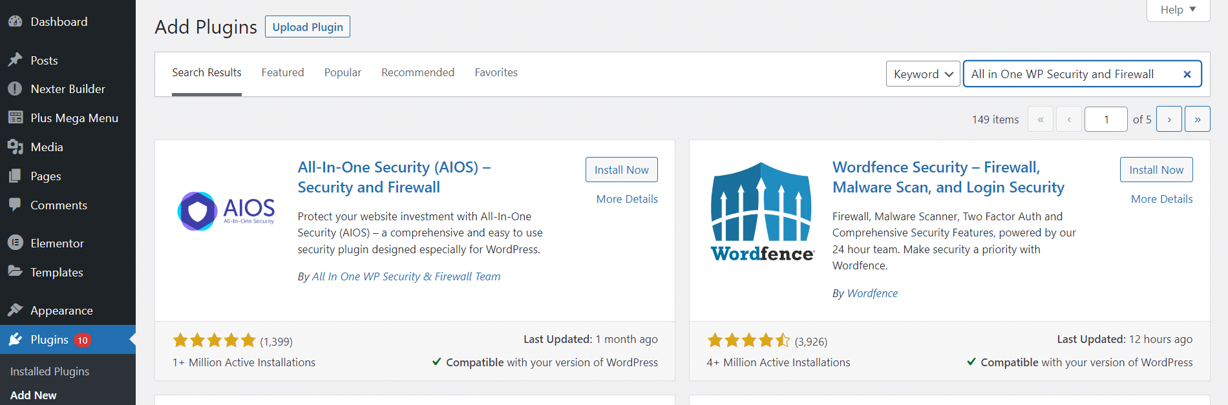
Task: Open the Keyword search type dropdown
Action: [x=922, y=74]
